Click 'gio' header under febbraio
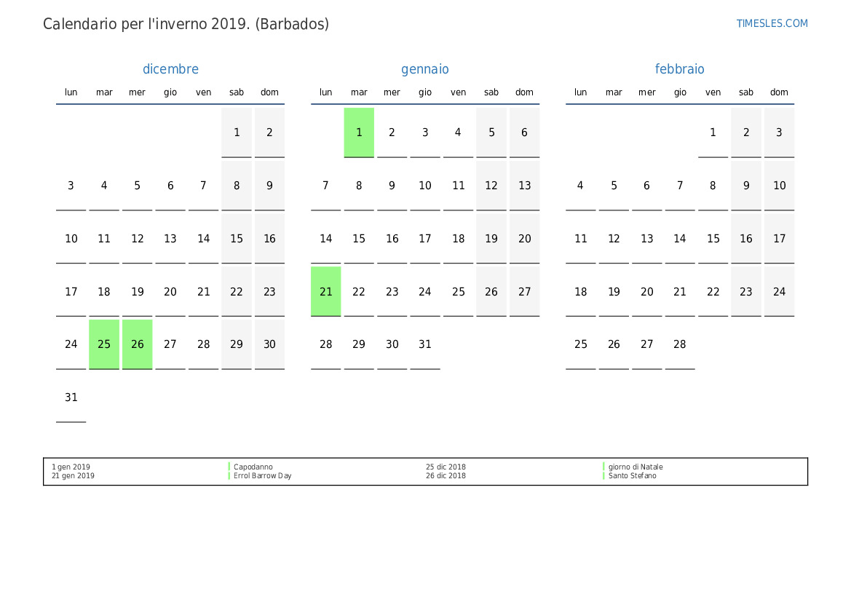This screenshot has width=851, height=602. pos(680,92)
